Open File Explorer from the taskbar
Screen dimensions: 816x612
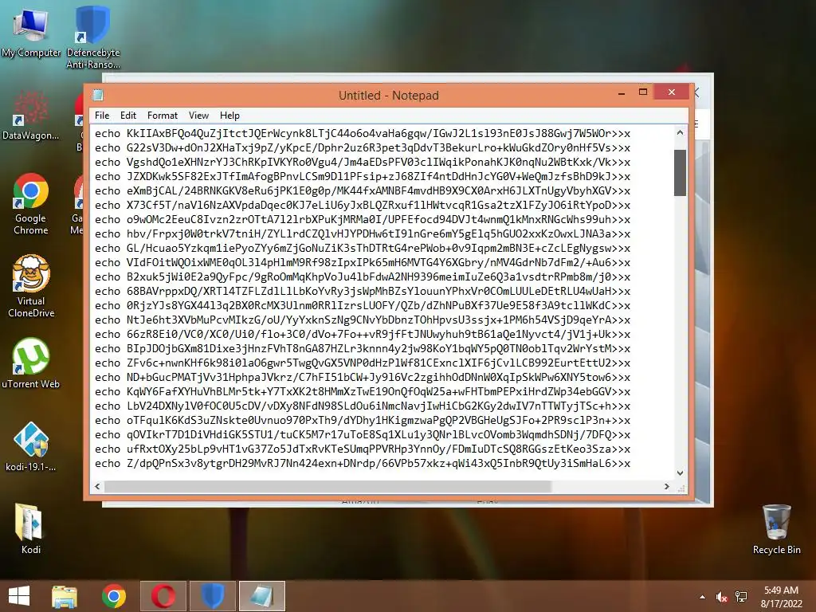point(65,596)
